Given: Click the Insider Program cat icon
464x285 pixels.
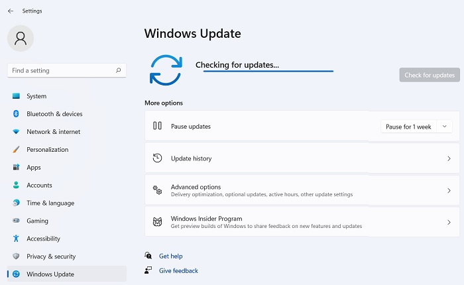Looking at the screenshot, I should click(157, 222).
